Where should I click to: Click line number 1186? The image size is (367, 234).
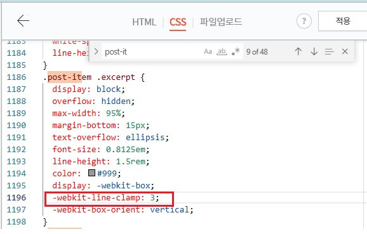pyautogui.click(x=16, y=77)
